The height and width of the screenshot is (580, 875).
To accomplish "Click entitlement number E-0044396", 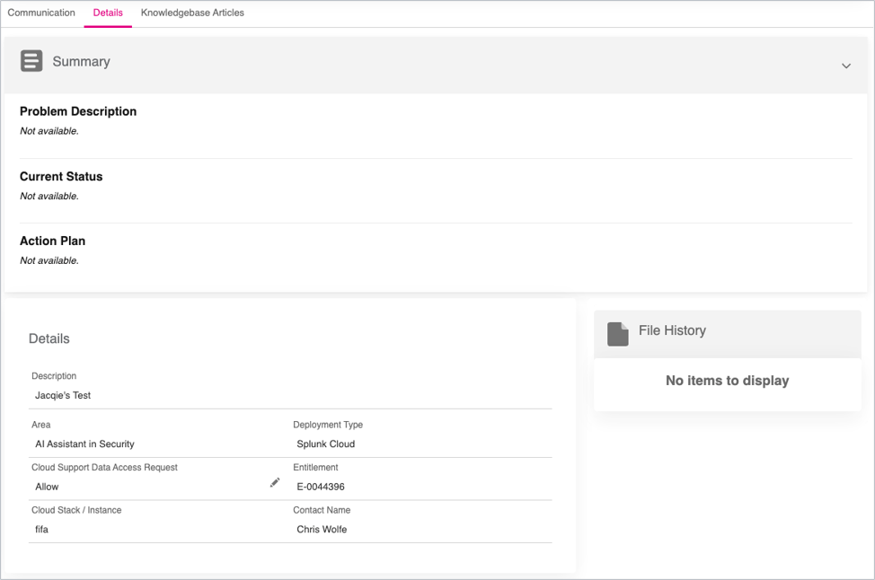I will coord(321,487).
